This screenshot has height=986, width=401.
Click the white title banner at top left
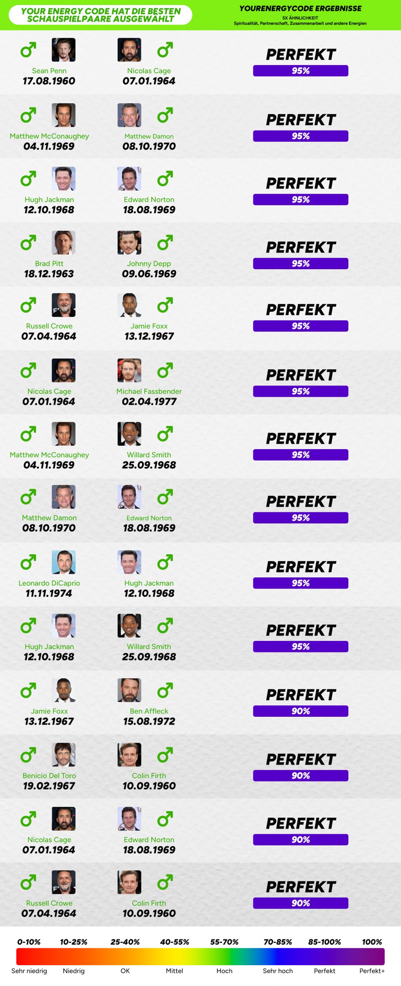click(100, 15)
